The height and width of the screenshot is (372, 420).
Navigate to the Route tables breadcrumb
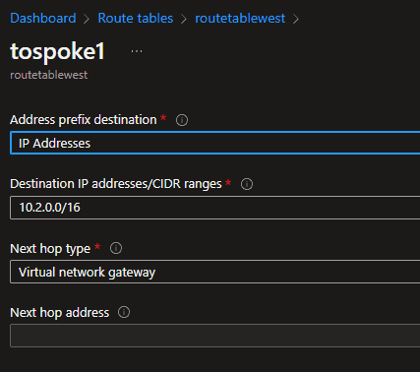coord(136,19)
